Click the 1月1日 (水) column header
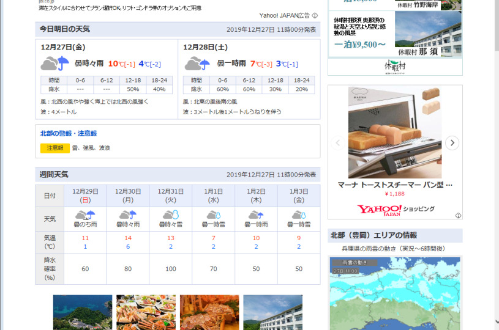 tap(214, 196)
